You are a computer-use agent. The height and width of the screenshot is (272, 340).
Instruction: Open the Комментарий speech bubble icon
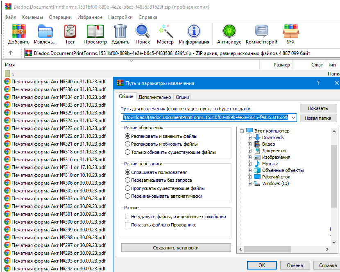coord(261,31)
